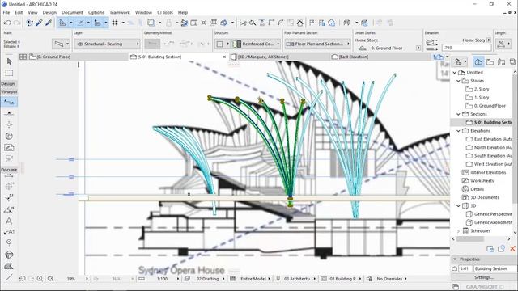Click the Settings... button
The image size is (518, 291).
pos(484,277)
